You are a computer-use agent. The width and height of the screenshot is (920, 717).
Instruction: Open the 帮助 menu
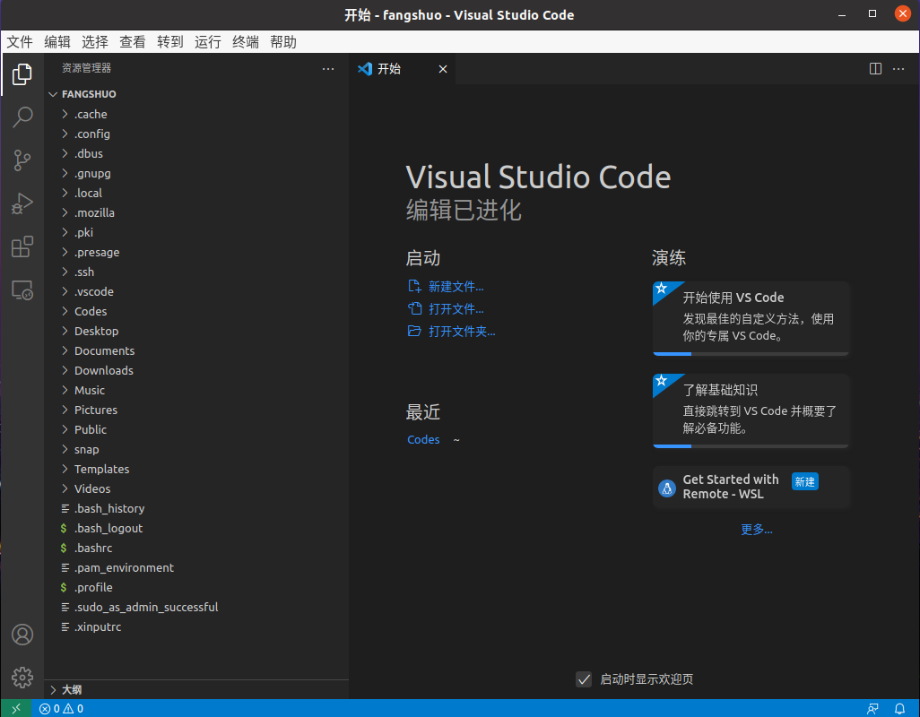[283, 42]
